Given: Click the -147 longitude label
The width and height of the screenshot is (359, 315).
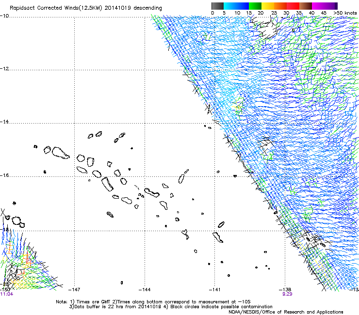Looking at the screenshot, I should coord(74,290).
